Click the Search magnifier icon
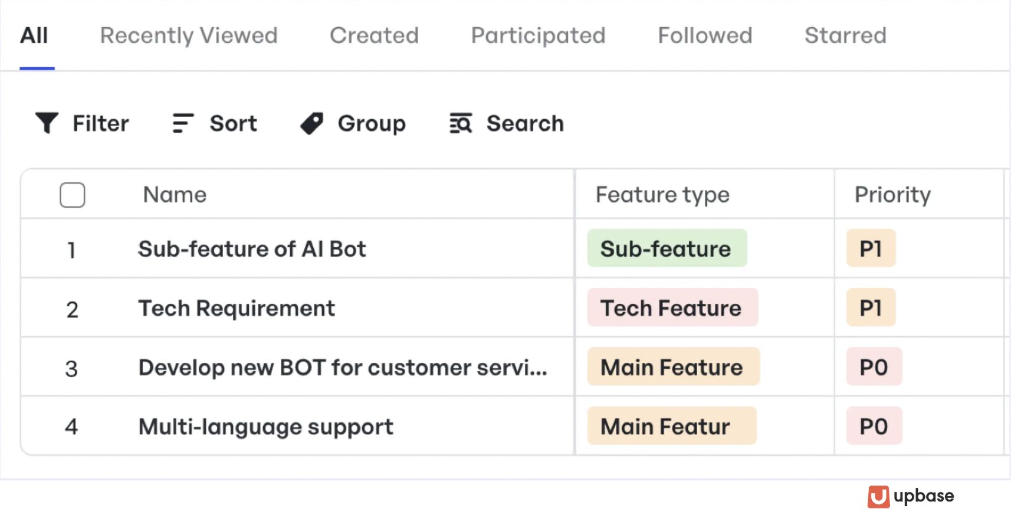This screenshot has height=525, width=1011. click(x=461, y=123)
